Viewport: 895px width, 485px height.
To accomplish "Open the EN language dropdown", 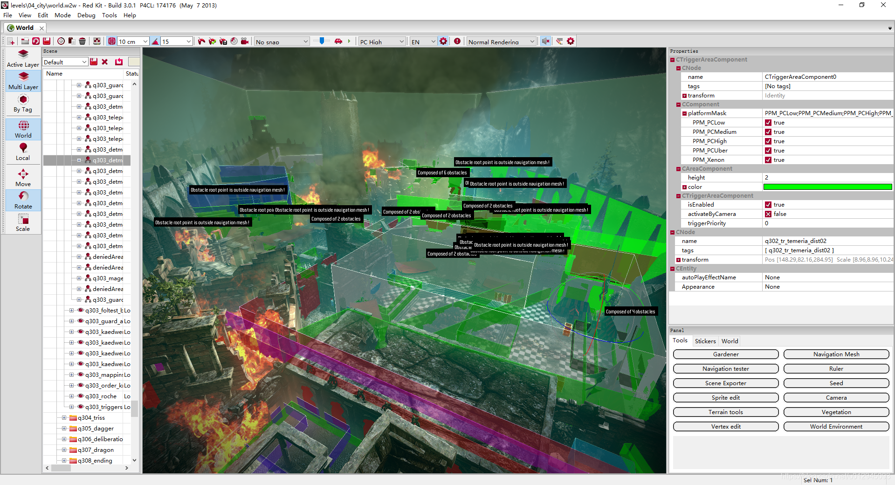I will 423,42.
